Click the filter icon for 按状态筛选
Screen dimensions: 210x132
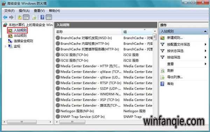coord(162,51)
